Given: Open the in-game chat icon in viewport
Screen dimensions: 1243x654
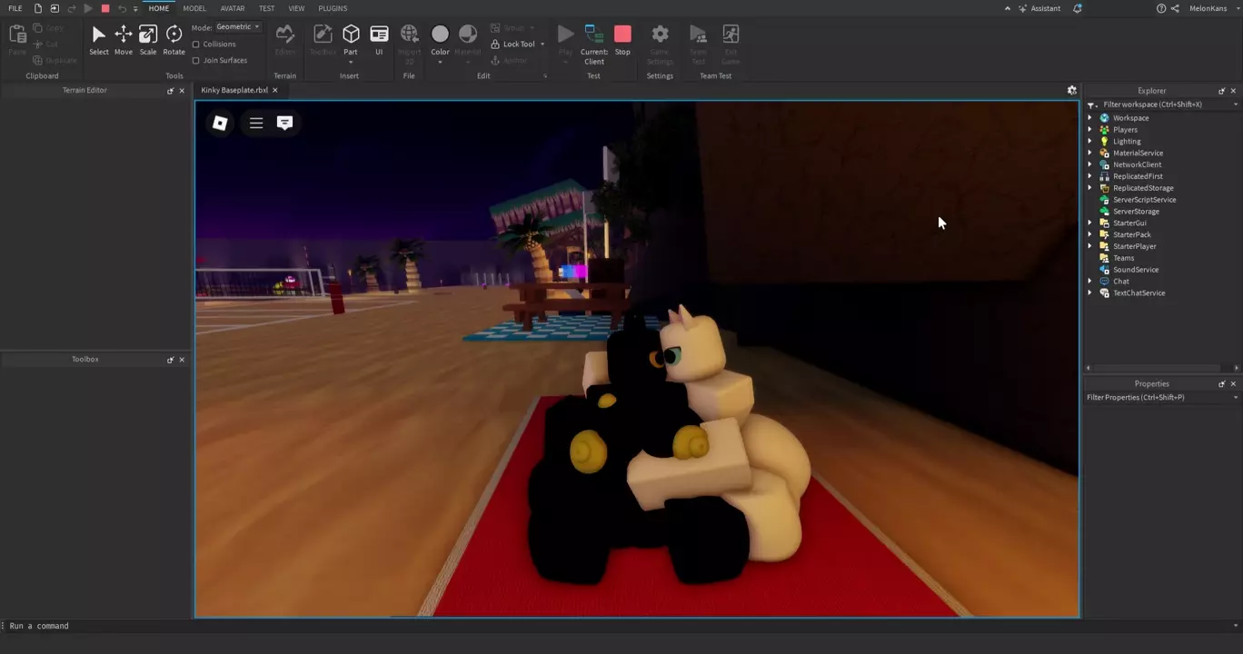Looking at the screenshot, I should pos(284,123).
